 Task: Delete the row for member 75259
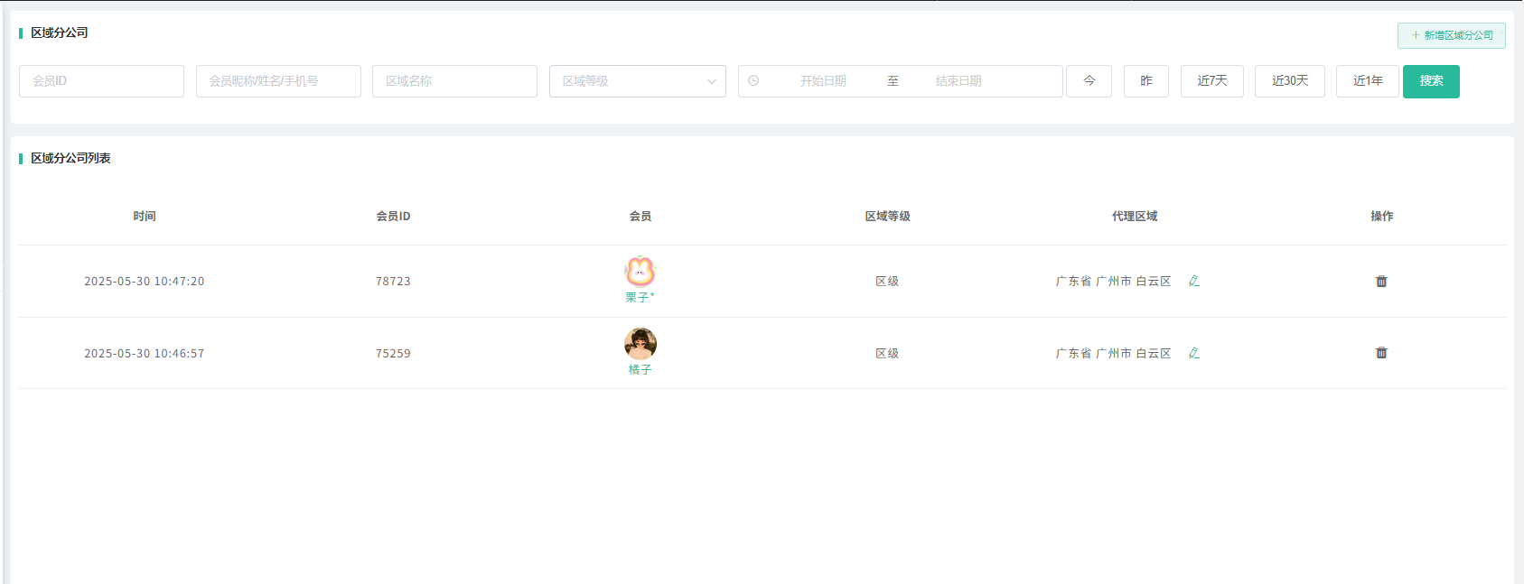pyautogui.click(x=1381, y=353)
